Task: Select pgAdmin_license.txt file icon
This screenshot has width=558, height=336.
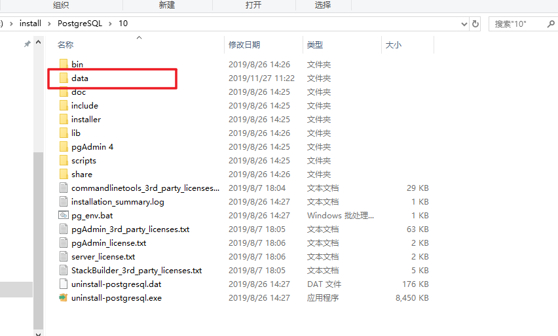Action: point(64,243)
